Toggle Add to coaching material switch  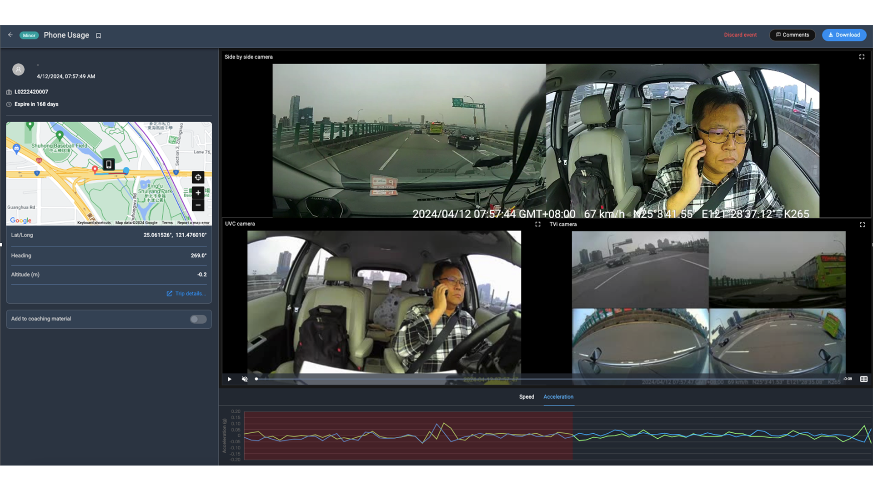[x=198, y=319]
